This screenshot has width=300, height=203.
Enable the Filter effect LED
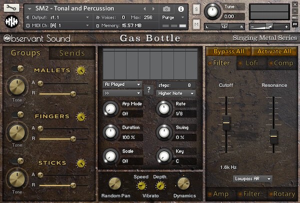tap(210, 63)
